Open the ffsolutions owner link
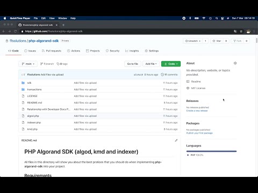 [x=18, y=41]
